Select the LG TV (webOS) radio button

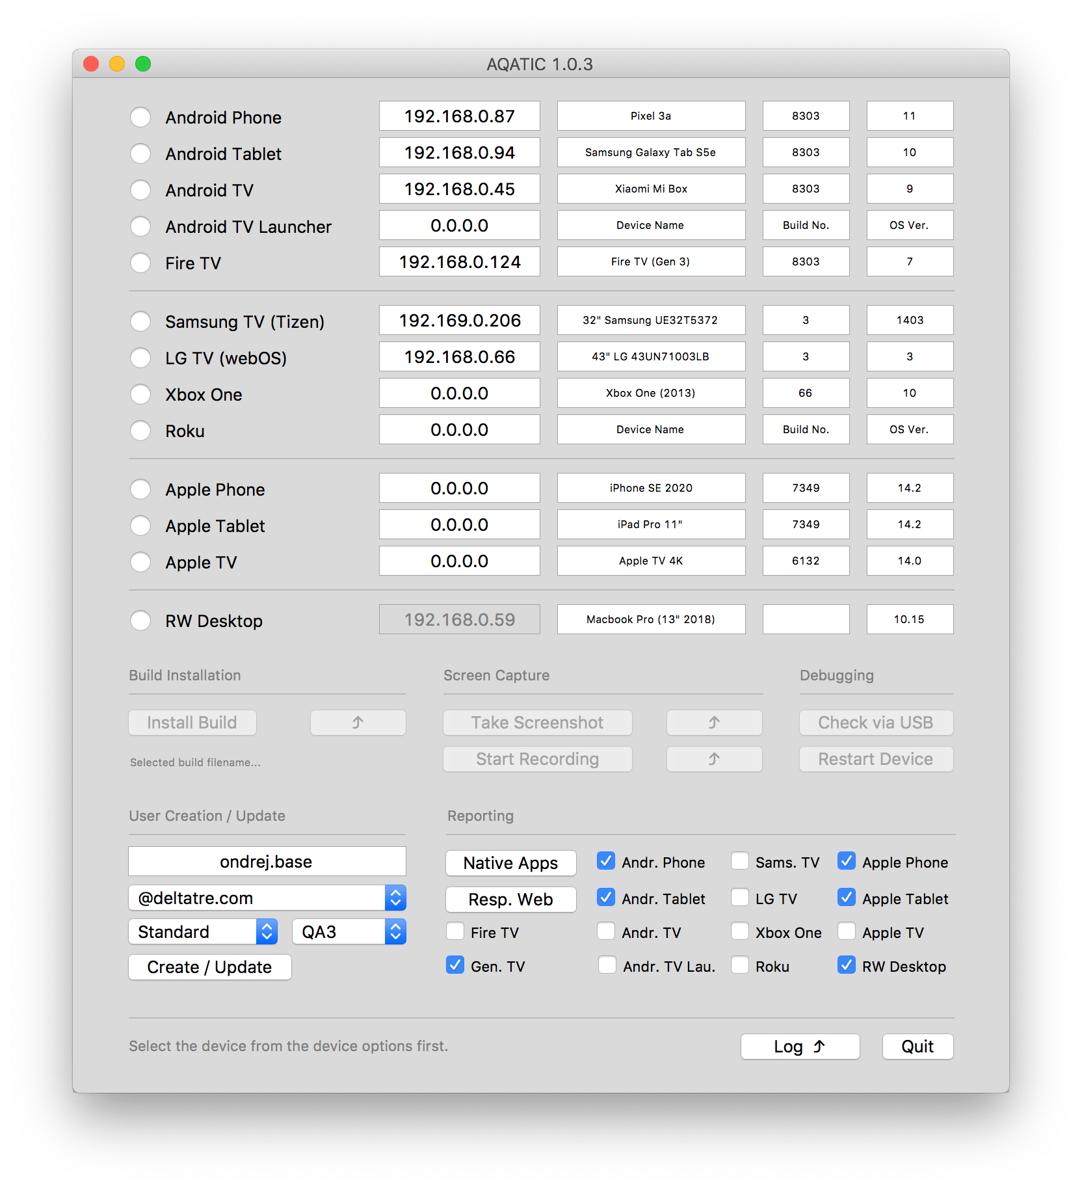tap(140, 358)
